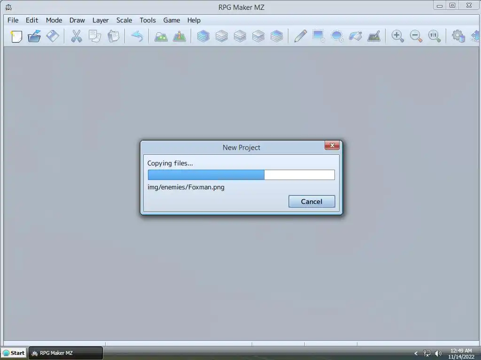
Task: Click the Cut scissors icon
Action: tap(77, 37)
